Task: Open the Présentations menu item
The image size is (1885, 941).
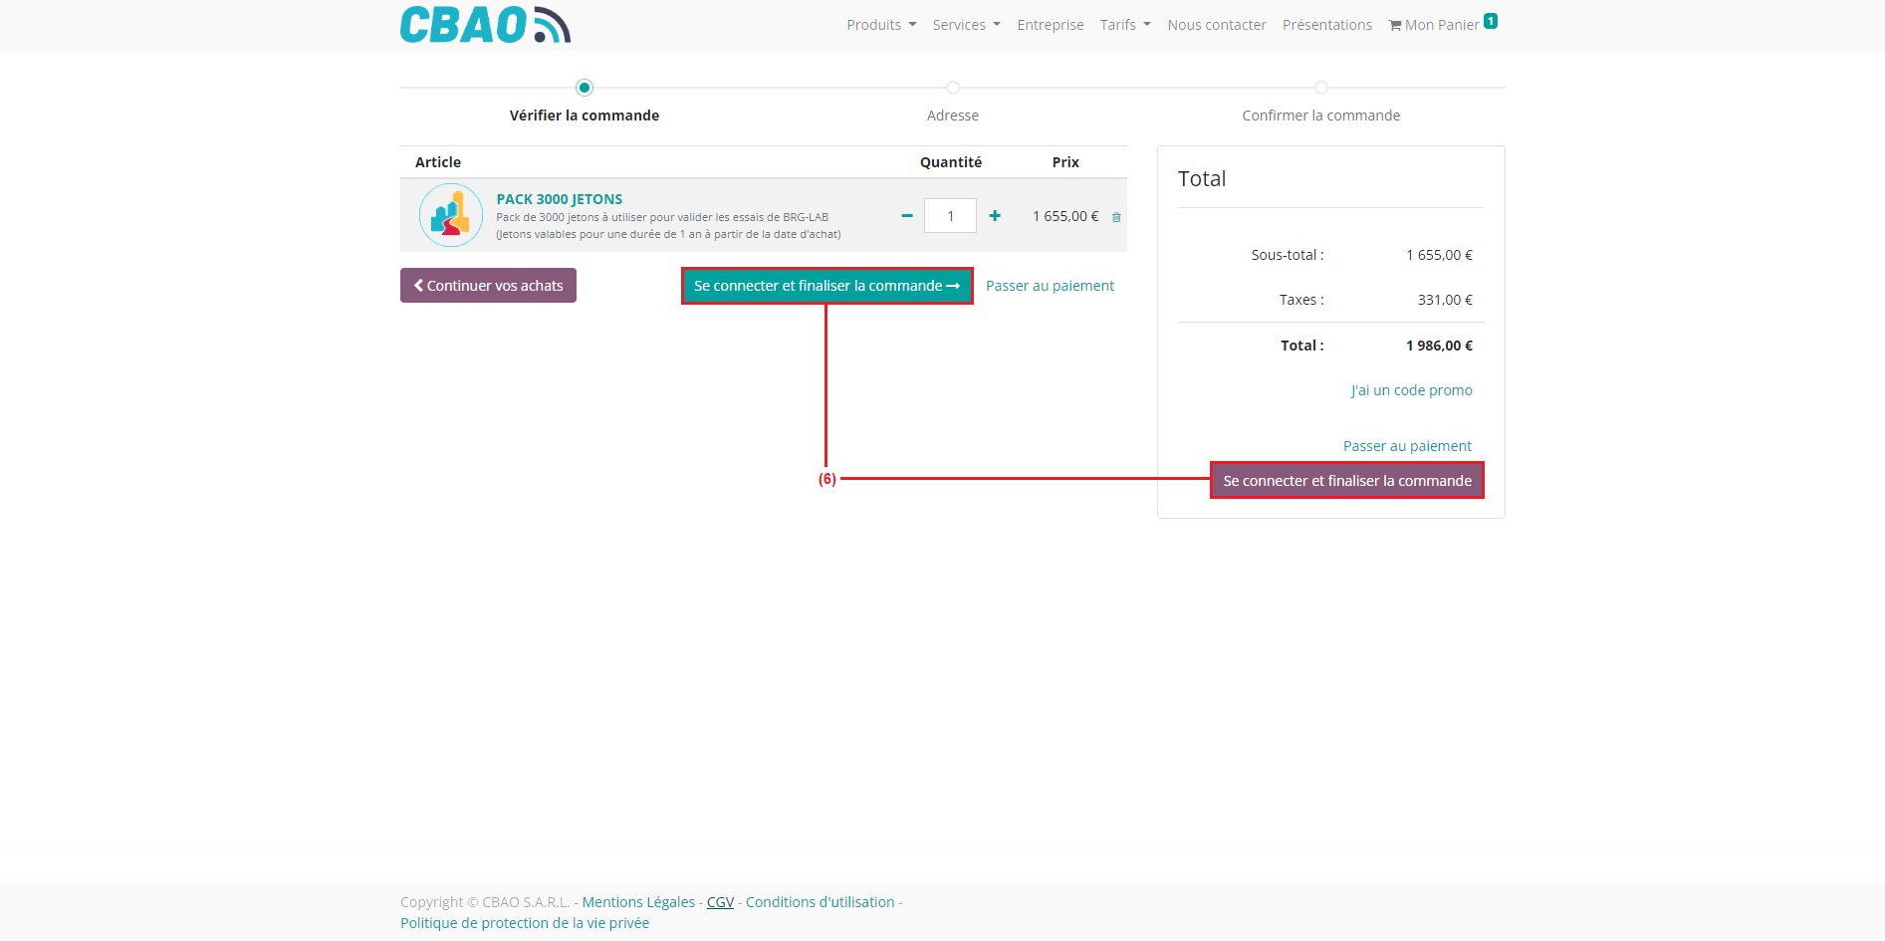Action: (1327, 25)
